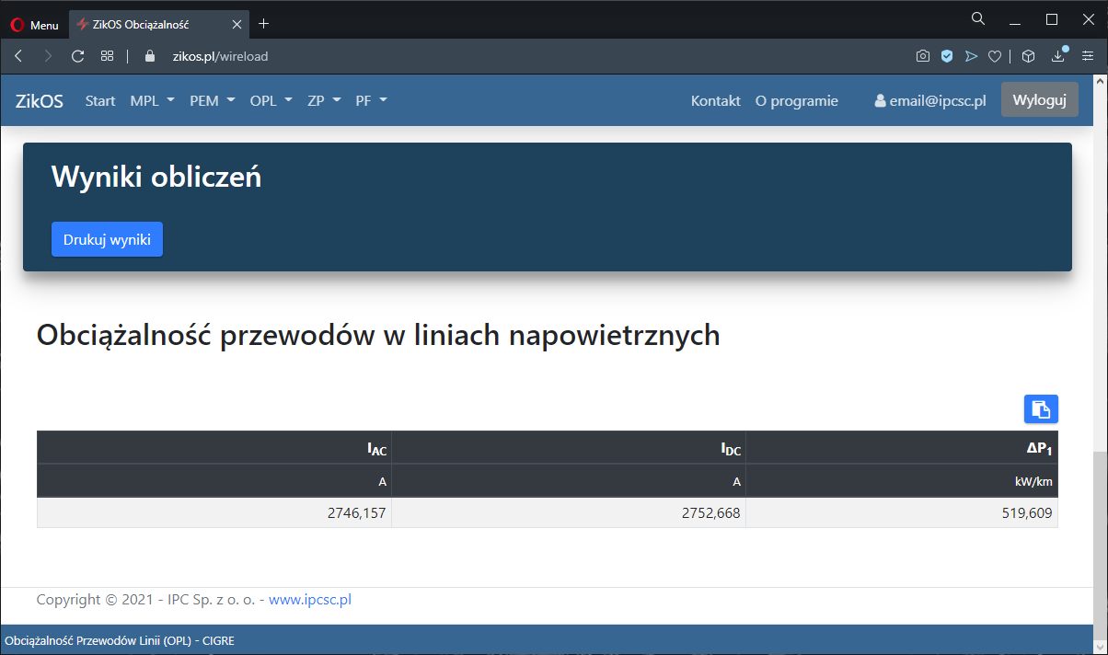
Task: Open the www.ipcsc.pl link
Action: (310, 600)
